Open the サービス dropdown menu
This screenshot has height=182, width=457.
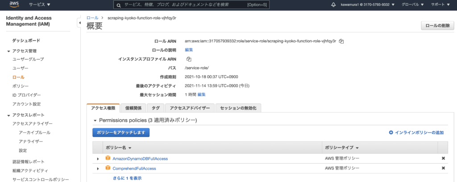click(x=40, y=4)
